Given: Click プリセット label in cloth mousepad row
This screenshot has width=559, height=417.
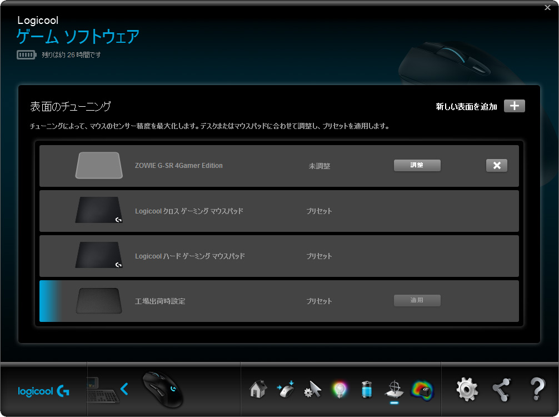Looking at the screenshot, I should tap(319, 211).
